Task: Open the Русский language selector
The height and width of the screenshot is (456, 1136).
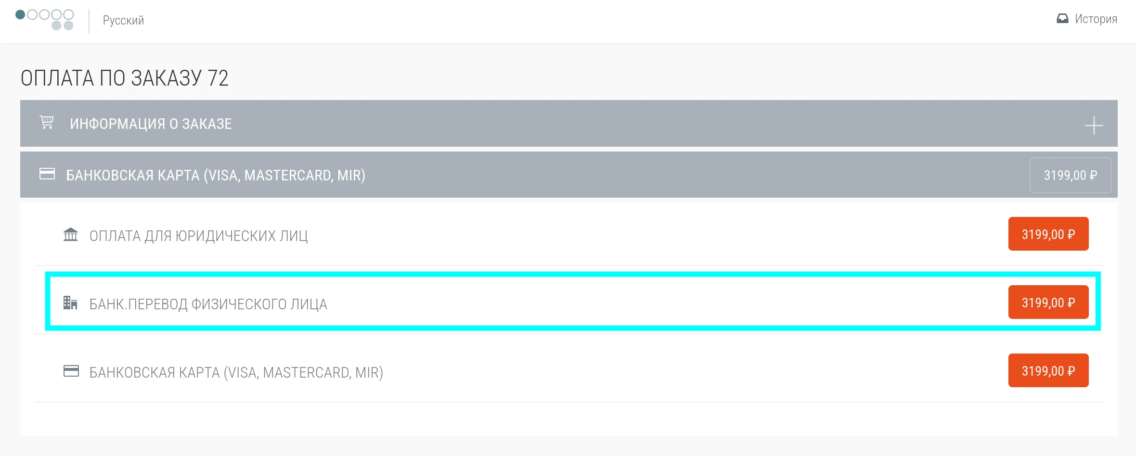Action: click(x=123, y=20)
